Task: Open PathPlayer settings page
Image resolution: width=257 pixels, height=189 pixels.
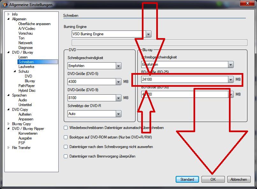Action: click(27, 86)
